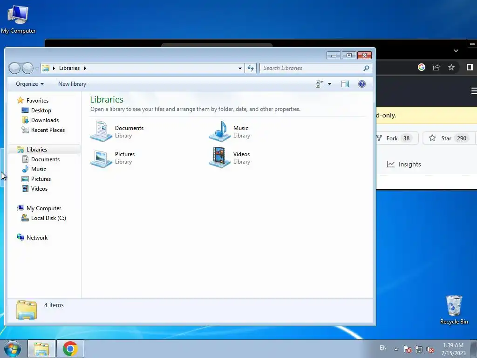This screenshot has height=358, width=477.
Task: Open the Recycle Bin desktop icon
Action: pyautogui.click(x=454, y=310)
